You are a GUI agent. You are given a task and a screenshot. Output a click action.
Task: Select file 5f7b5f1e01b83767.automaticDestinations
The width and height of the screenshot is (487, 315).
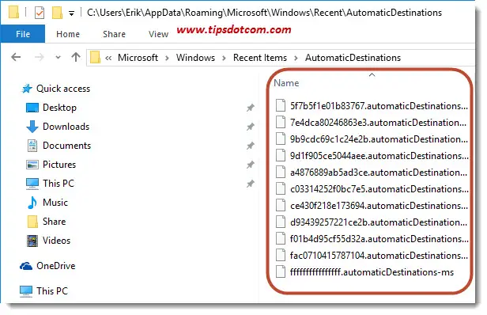tap(372, 106)
